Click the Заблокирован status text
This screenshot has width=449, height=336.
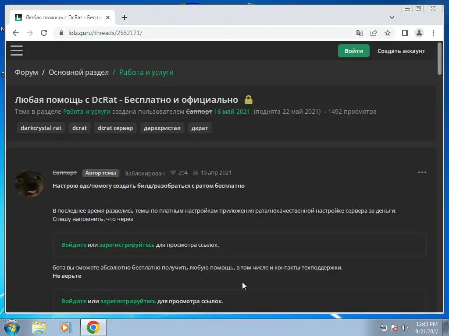tap(145, 173)
